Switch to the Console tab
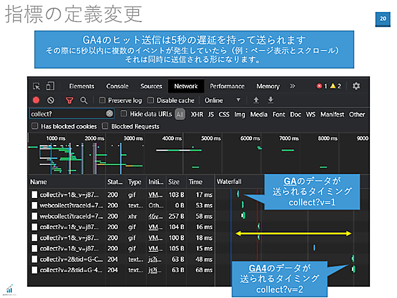The width and height of the screenshot is (397, 298). pos(117,86)
